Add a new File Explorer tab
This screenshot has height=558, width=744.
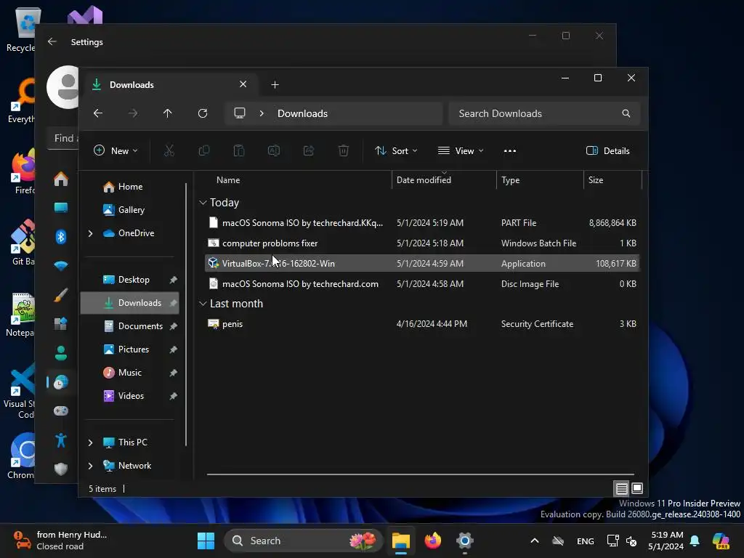[275, 84]
